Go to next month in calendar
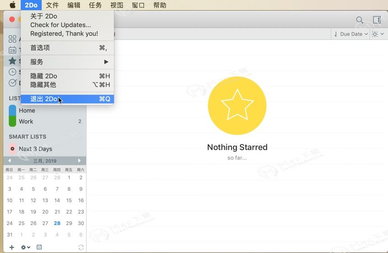The width and height of the screenshot is (388, 253). pos(79,161)
